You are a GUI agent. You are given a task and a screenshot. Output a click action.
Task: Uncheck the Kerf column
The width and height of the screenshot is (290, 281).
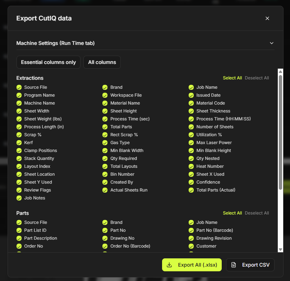pyautogui.click(x=19, y=143)
